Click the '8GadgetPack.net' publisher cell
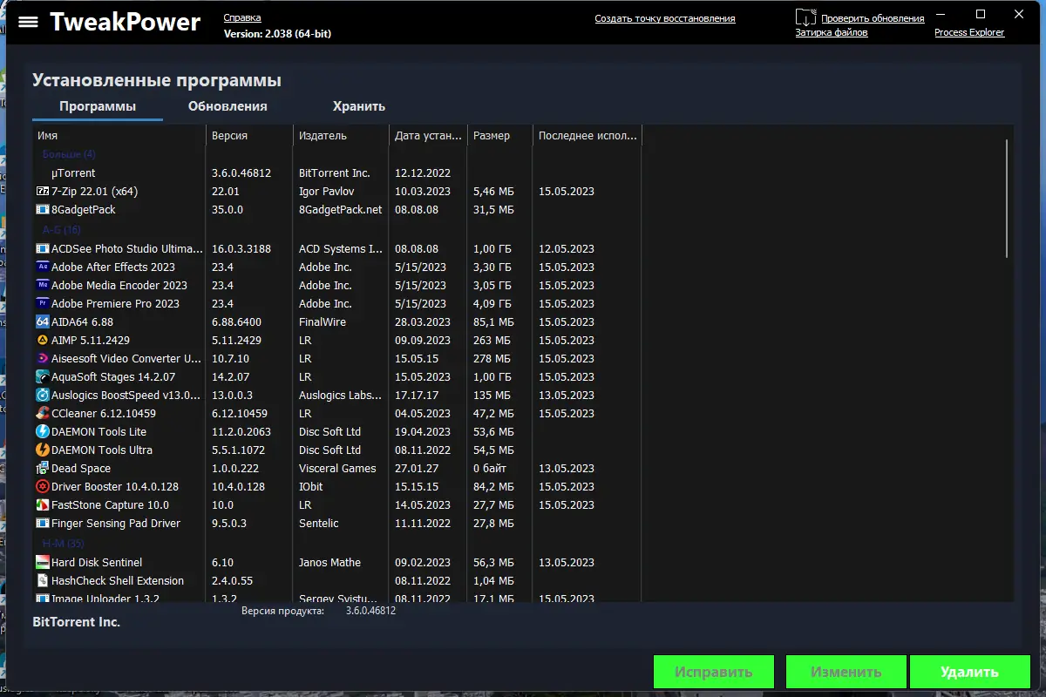1046x697 pixels. (x=341, y=210)
